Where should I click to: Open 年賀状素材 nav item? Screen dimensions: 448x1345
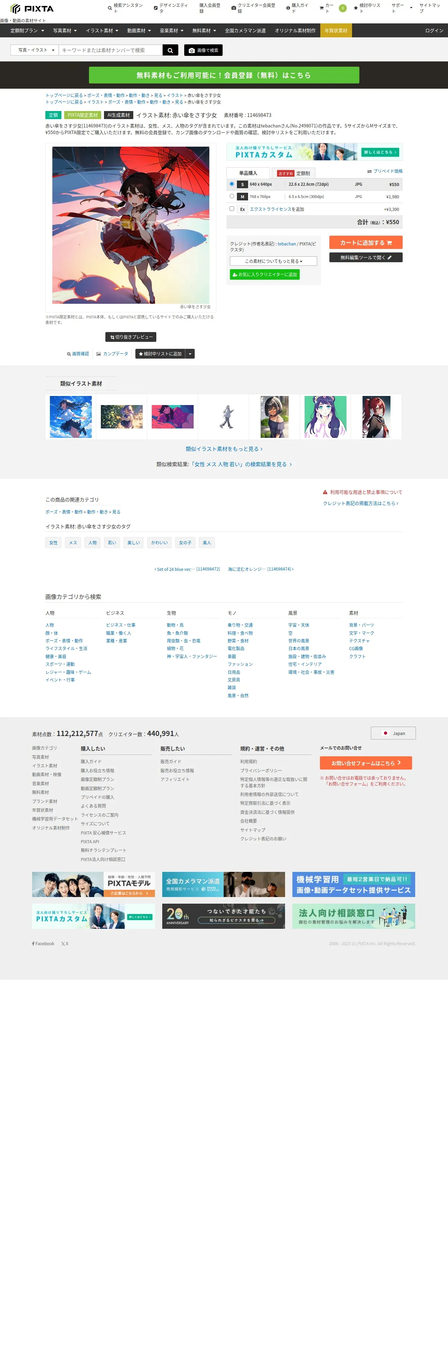pyautogui.click(x=336, y=31)
